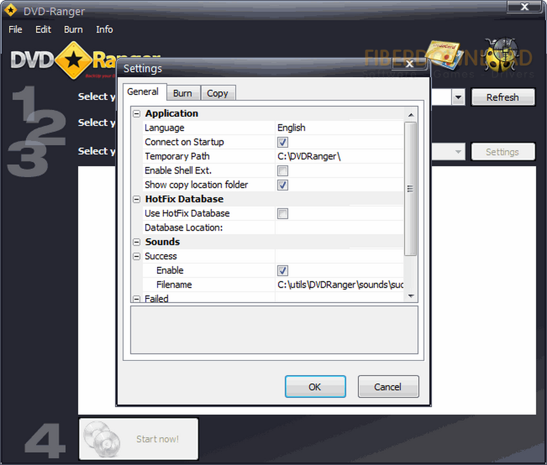
Task: Click the Settings button in main window
Action: (503, 152)
